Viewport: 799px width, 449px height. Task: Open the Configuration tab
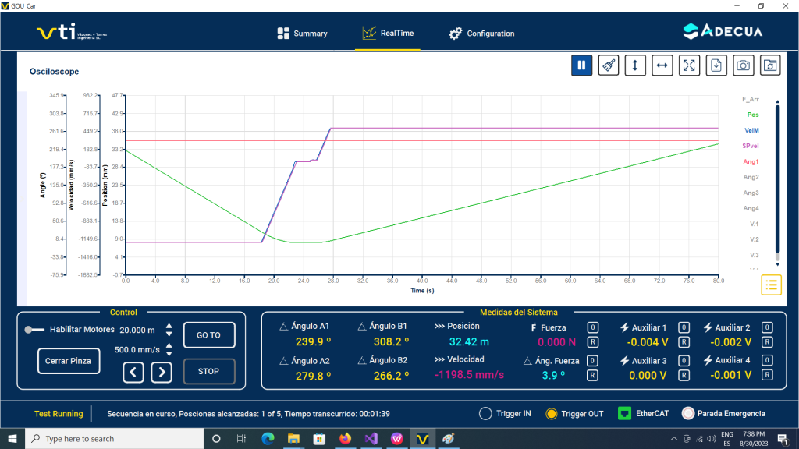coord(481,34)
